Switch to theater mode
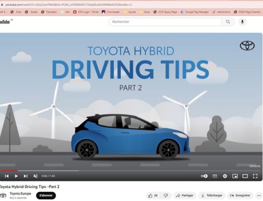 (245, 176)
